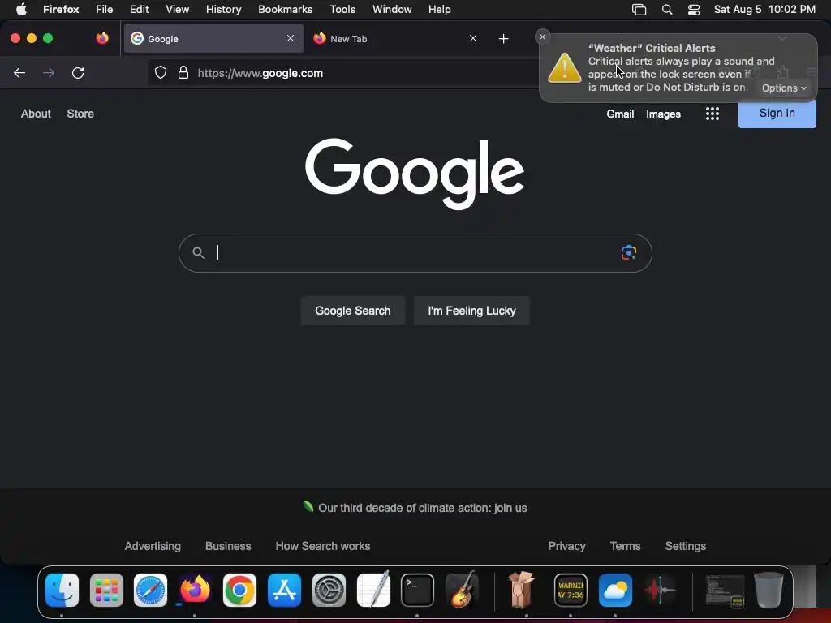Image resolution: width=831 pixels, height=623 pixels.
Task: Open TextEdit from the Dock
Action: pyautogui.click(x=373, y=589)
